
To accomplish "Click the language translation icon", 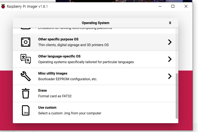I will tap(26, 59).
